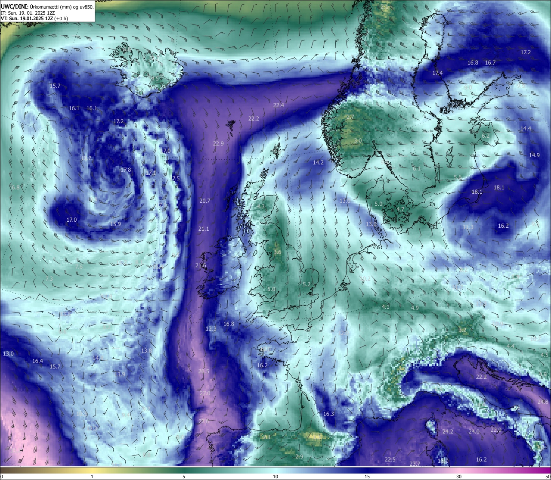This screenshot has width=551, height=480.
Task: Click the 14.9 value on the map
Action: coord(534,155)
